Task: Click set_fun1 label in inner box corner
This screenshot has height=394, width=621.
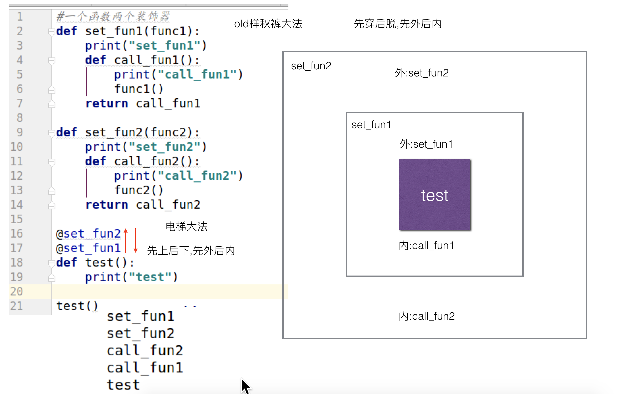Action: point(371,125)
